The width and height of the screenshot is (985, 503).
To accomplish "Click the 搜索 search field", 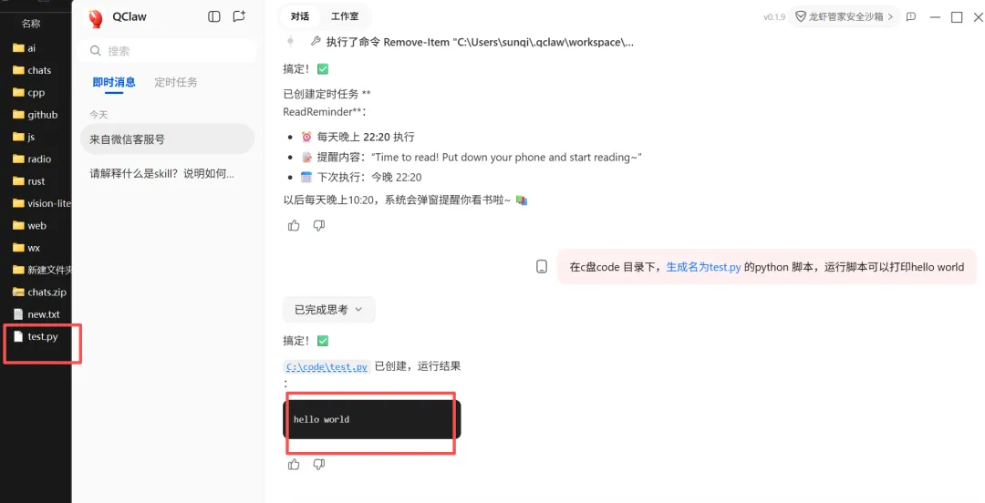I will click(x=169, y=51).
